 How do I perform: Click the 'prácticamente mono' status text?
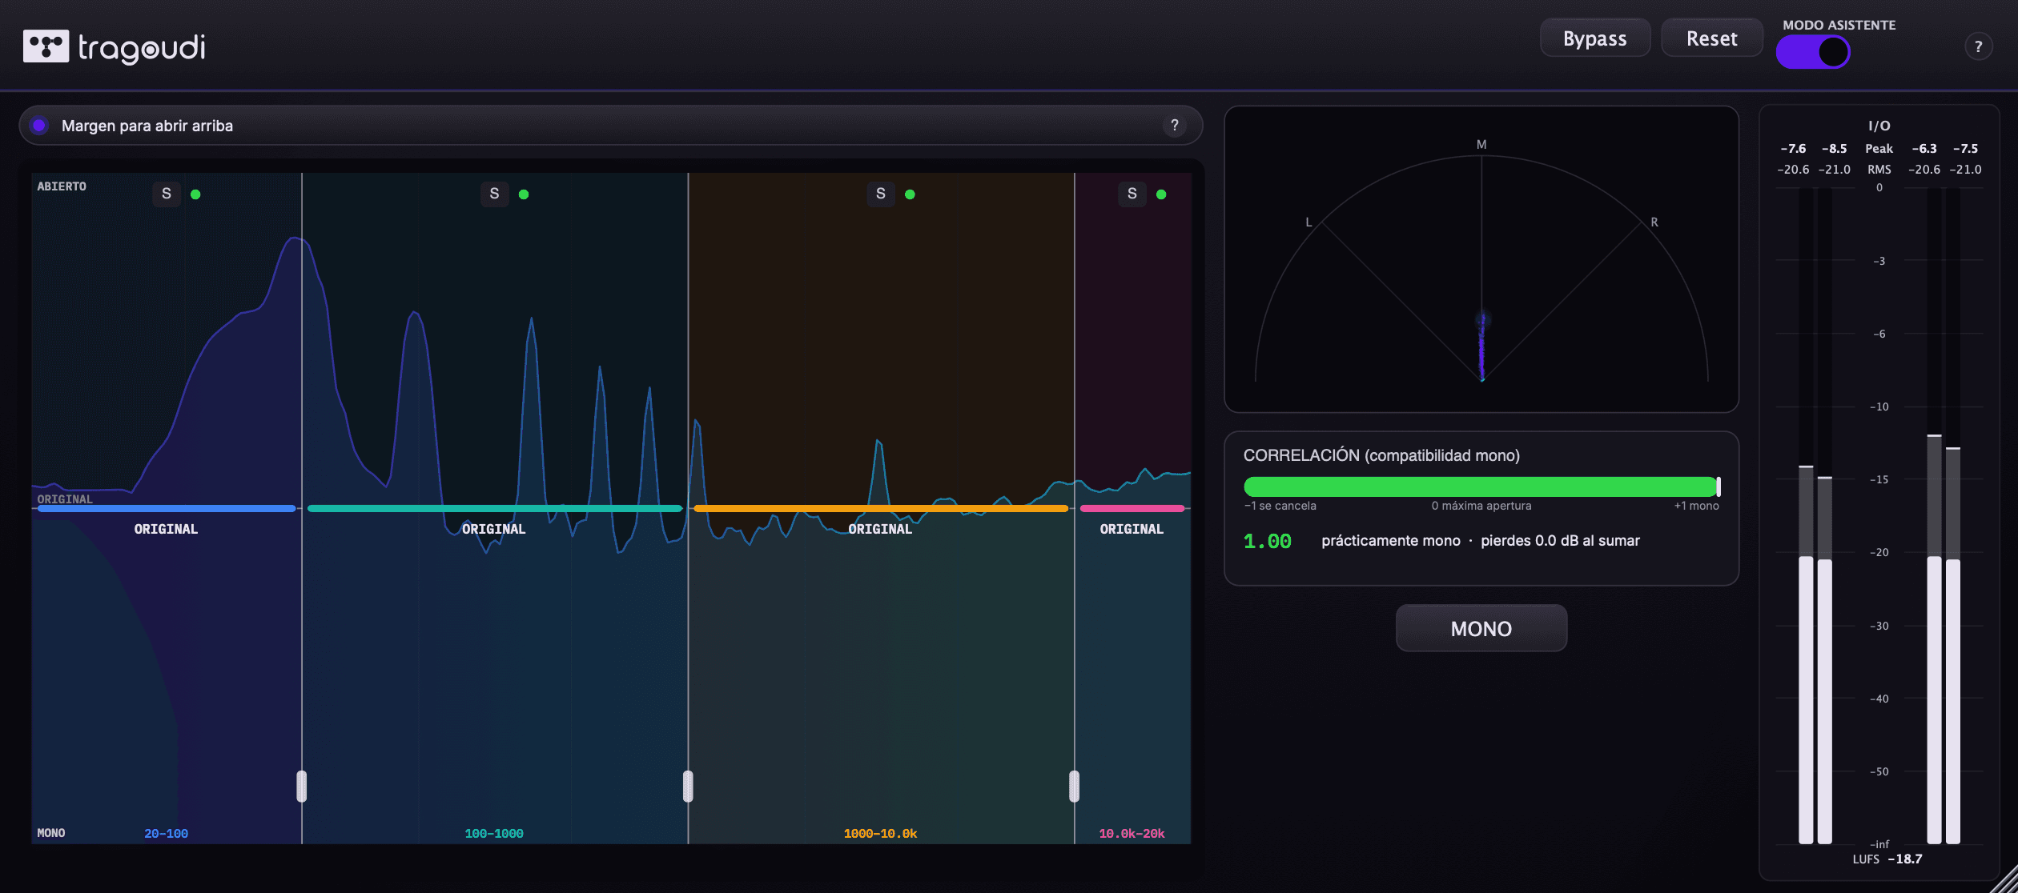(x=1391, y=541)
